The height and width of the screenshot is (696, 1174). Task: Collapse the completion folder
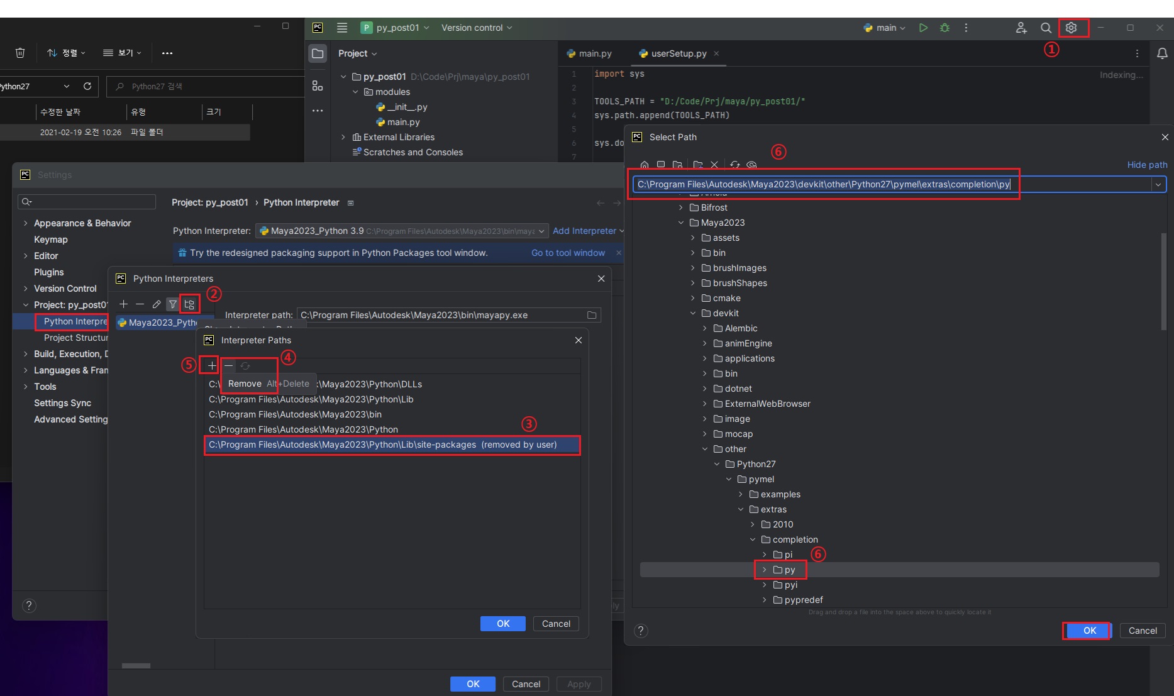click(x=753, y=539)
